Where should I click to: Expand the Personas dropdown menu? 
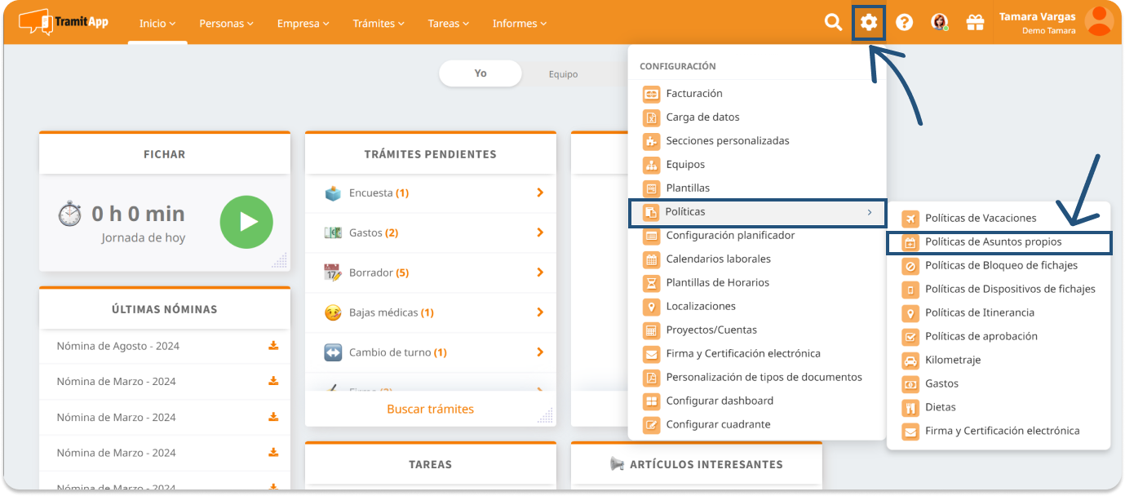[x=226, y=24]
